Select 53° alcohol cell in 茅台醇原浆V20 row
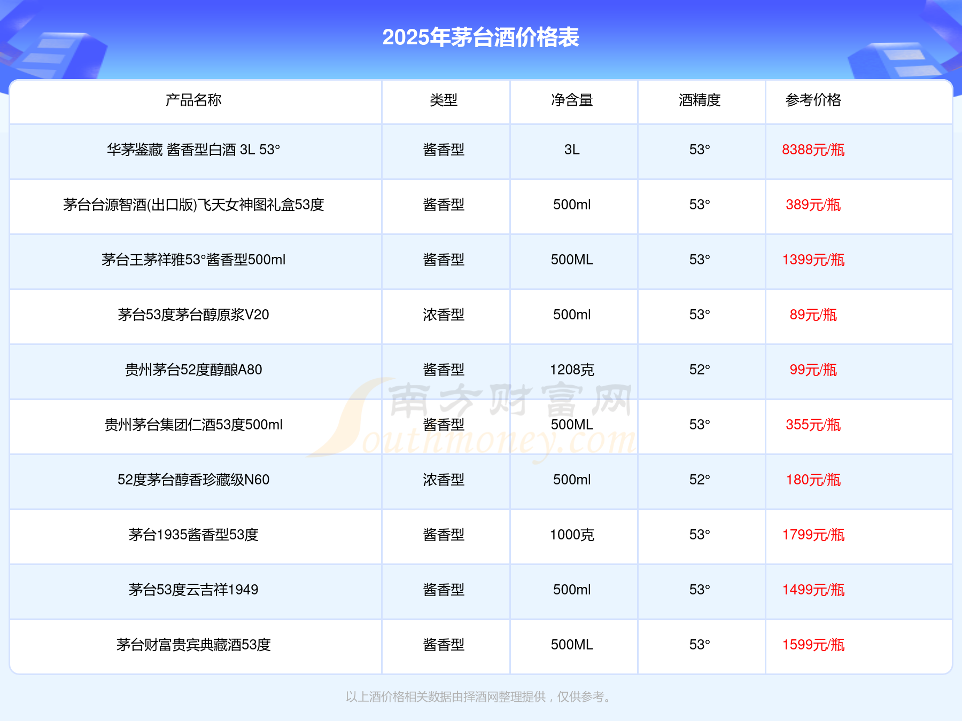The height and width of the screenshot is (721, 962). [700, 315]
